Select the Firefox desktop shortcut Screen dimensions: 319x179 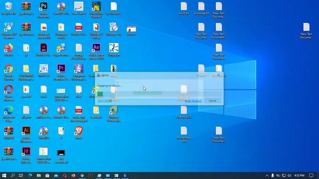(8, 50)
